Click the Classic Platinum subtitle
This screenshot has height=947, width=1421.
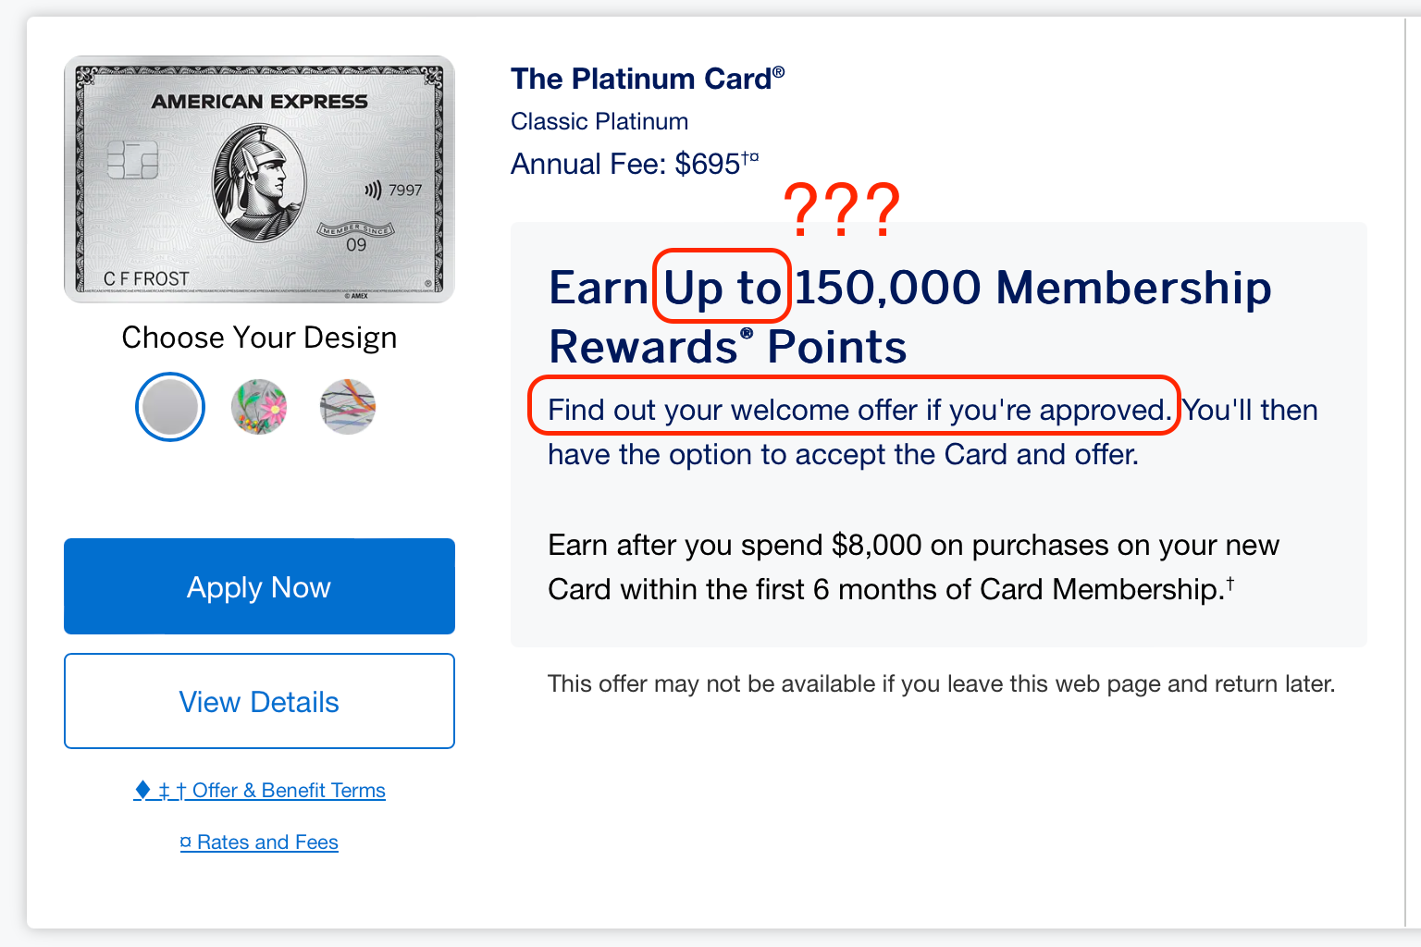(x=599, y=121)
